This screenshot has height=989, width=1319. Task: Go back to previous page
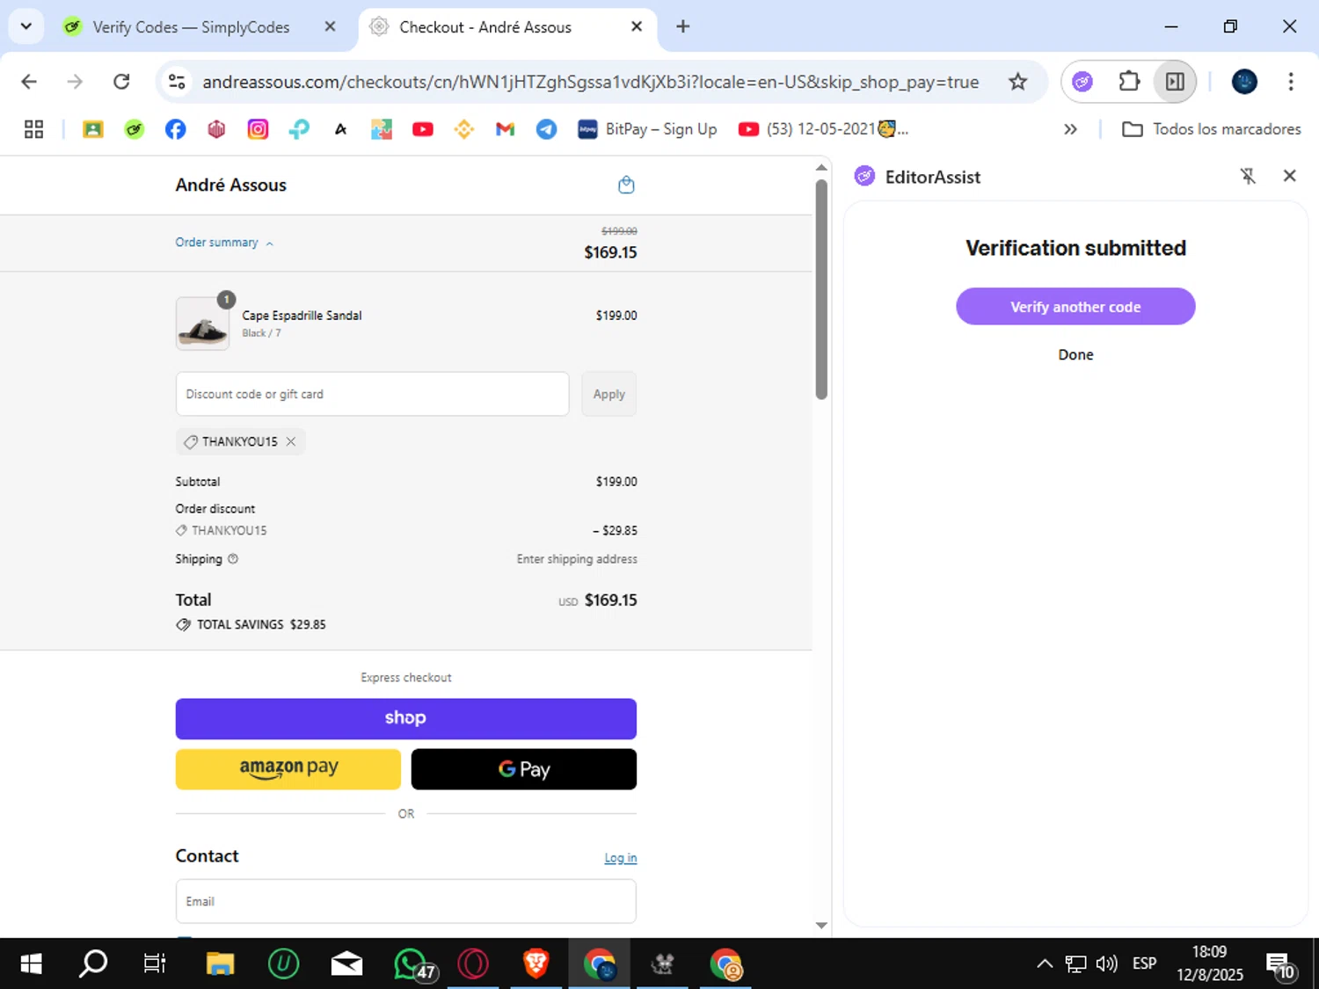pos(29,82)
